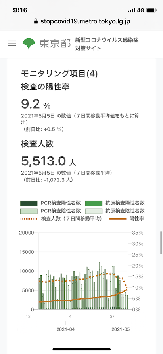Toggle 抗原検査陰性者数 legend series
This screenshot has height=354, width=163.
(115, 211)
